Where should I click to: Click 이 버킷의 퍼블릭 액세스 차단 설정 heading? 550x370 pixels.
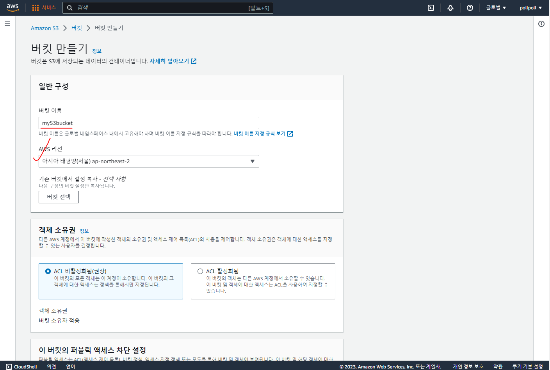[x=92, y=350]
